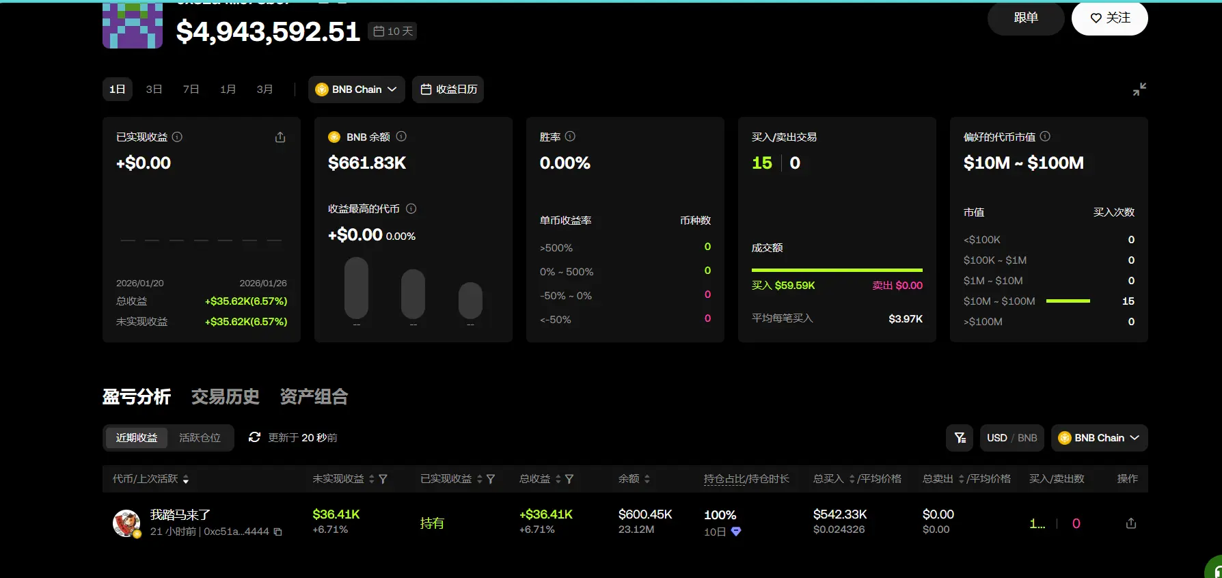Show info tooltip for 胜率
Screen dimensions: 1222x578
[x=570, y=137]
